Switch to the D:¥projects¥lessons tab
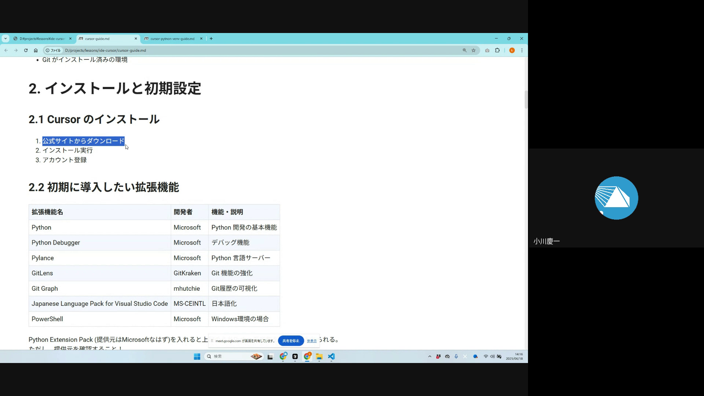704x396 pixels. tap(42, 38)
